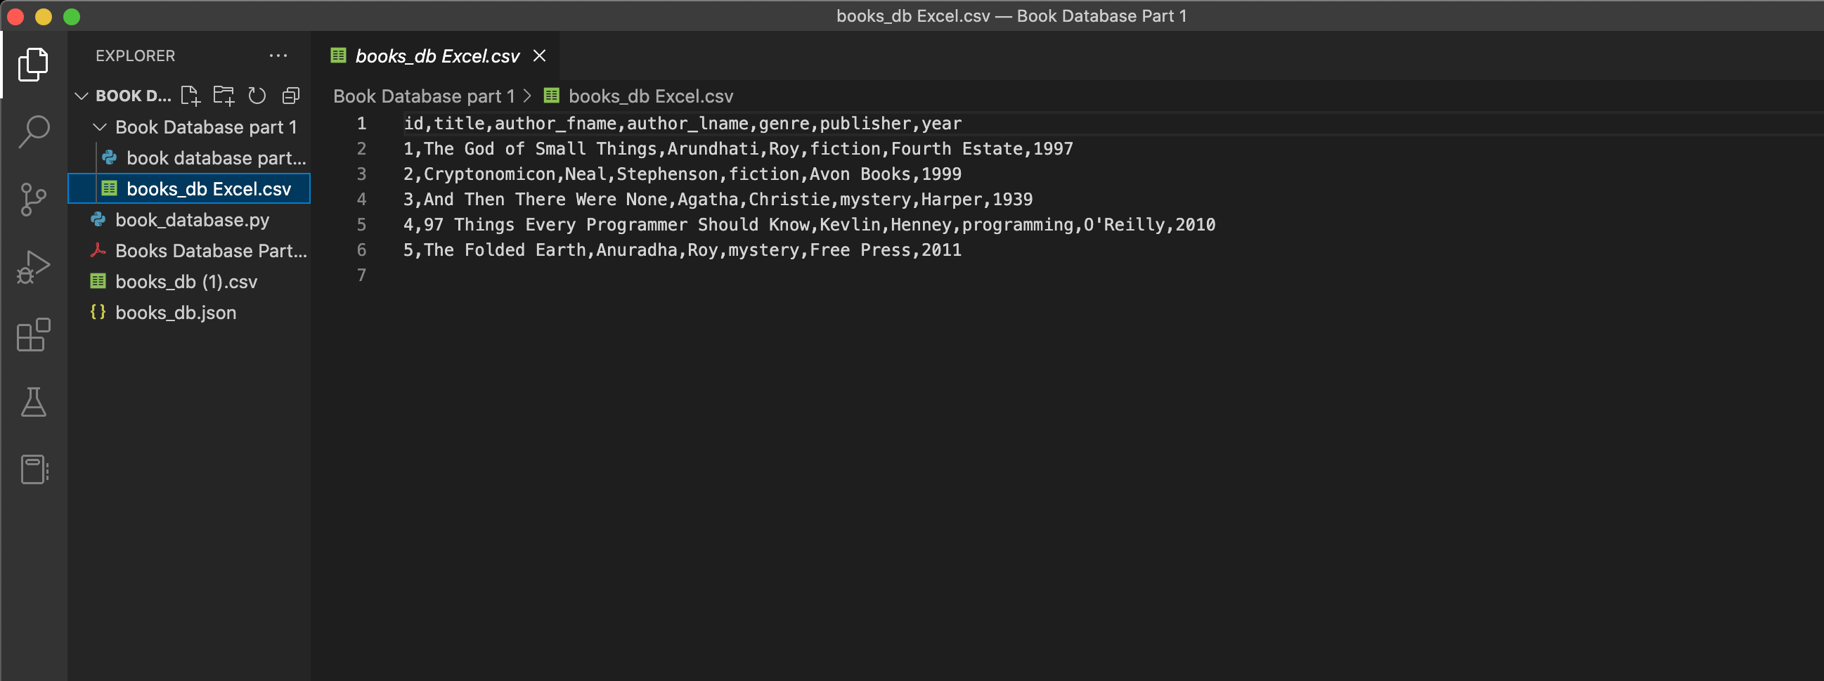1824x681 pixels.
Task: Click books_db Excel.csv in the breadcrumb
Action: tap(651, 96)
